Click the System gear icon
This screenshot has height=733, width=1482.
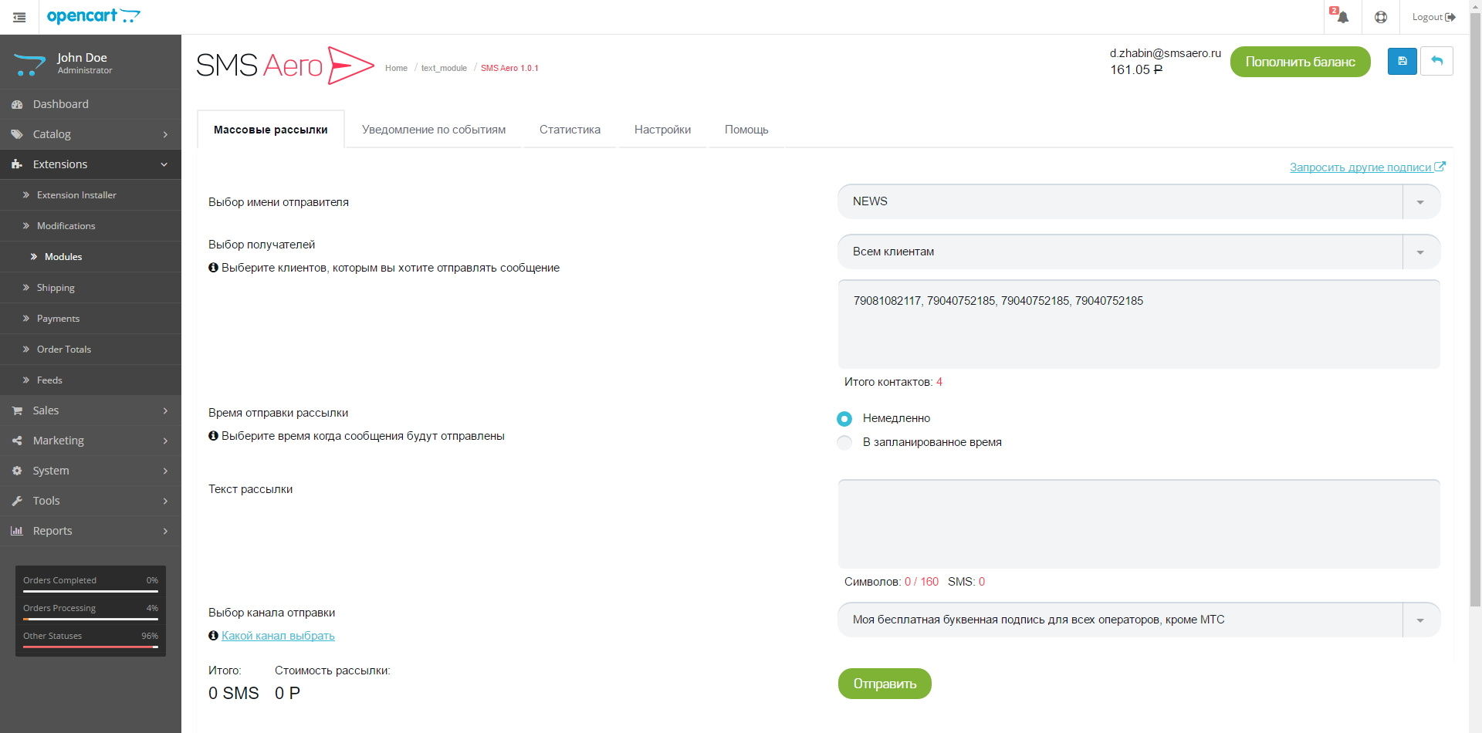17,471
